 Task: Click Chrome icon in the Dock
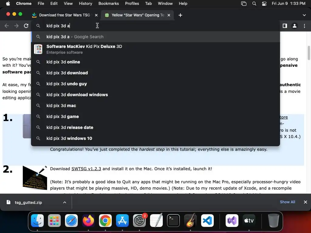coord(105,221)
